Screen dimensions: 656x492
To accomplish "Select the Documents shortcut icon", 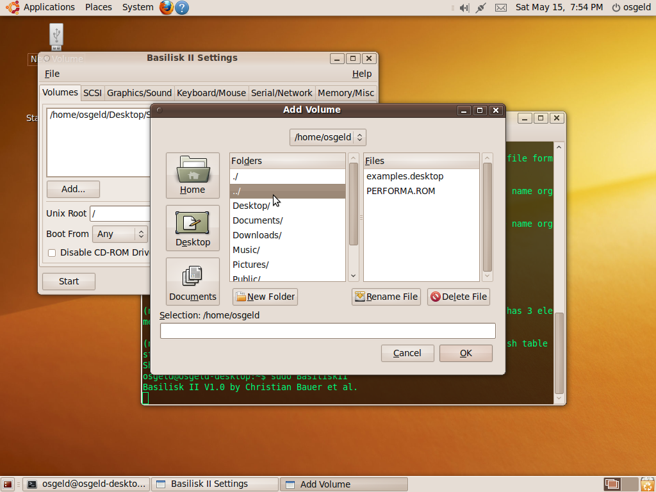I will [x=192, y=281].
